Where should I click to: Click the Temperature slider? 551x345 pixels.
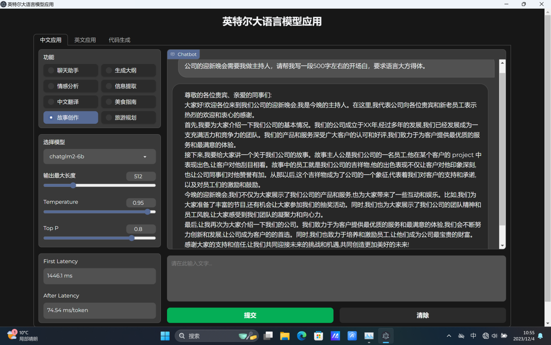coord(100,212)
